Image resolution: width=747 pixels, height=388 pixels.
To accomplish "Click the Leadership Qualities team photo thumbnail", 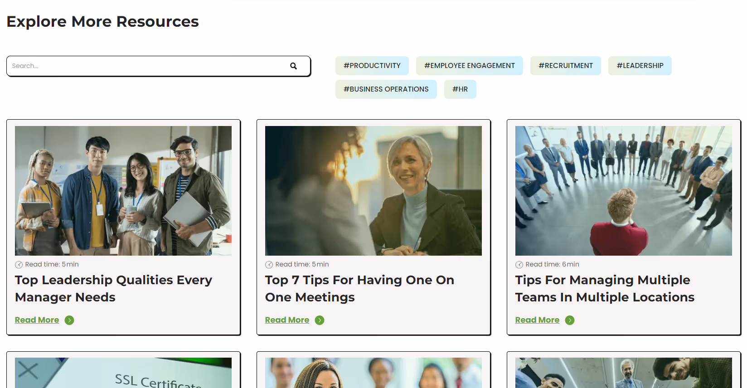I will (x=123, y=191).
